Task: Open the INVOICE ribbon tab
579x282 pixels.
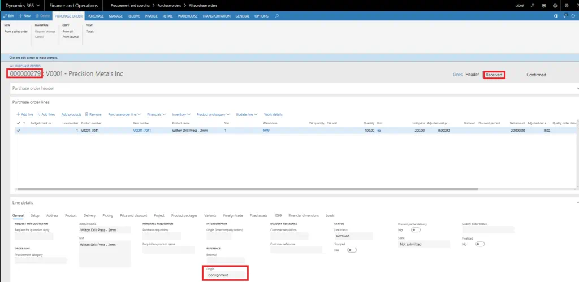Action: click(152, 16)
